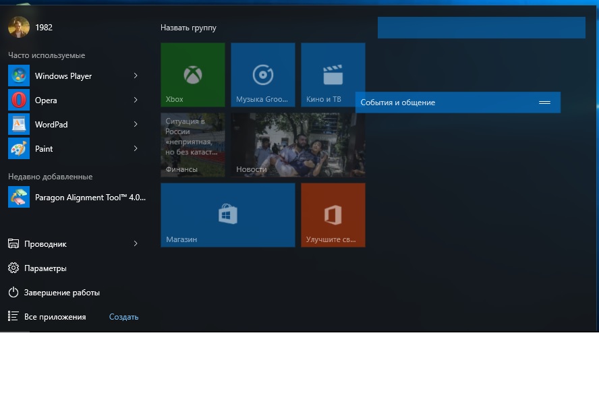Open the Opera browser icon
The width and height of the screenshot is (599, 414).
(19, 100)
